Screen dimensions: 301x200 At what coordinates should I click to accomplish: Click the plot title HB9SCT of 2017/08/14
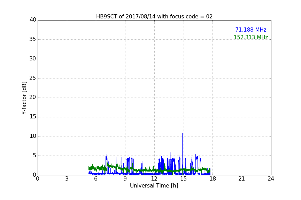point(154,17)
